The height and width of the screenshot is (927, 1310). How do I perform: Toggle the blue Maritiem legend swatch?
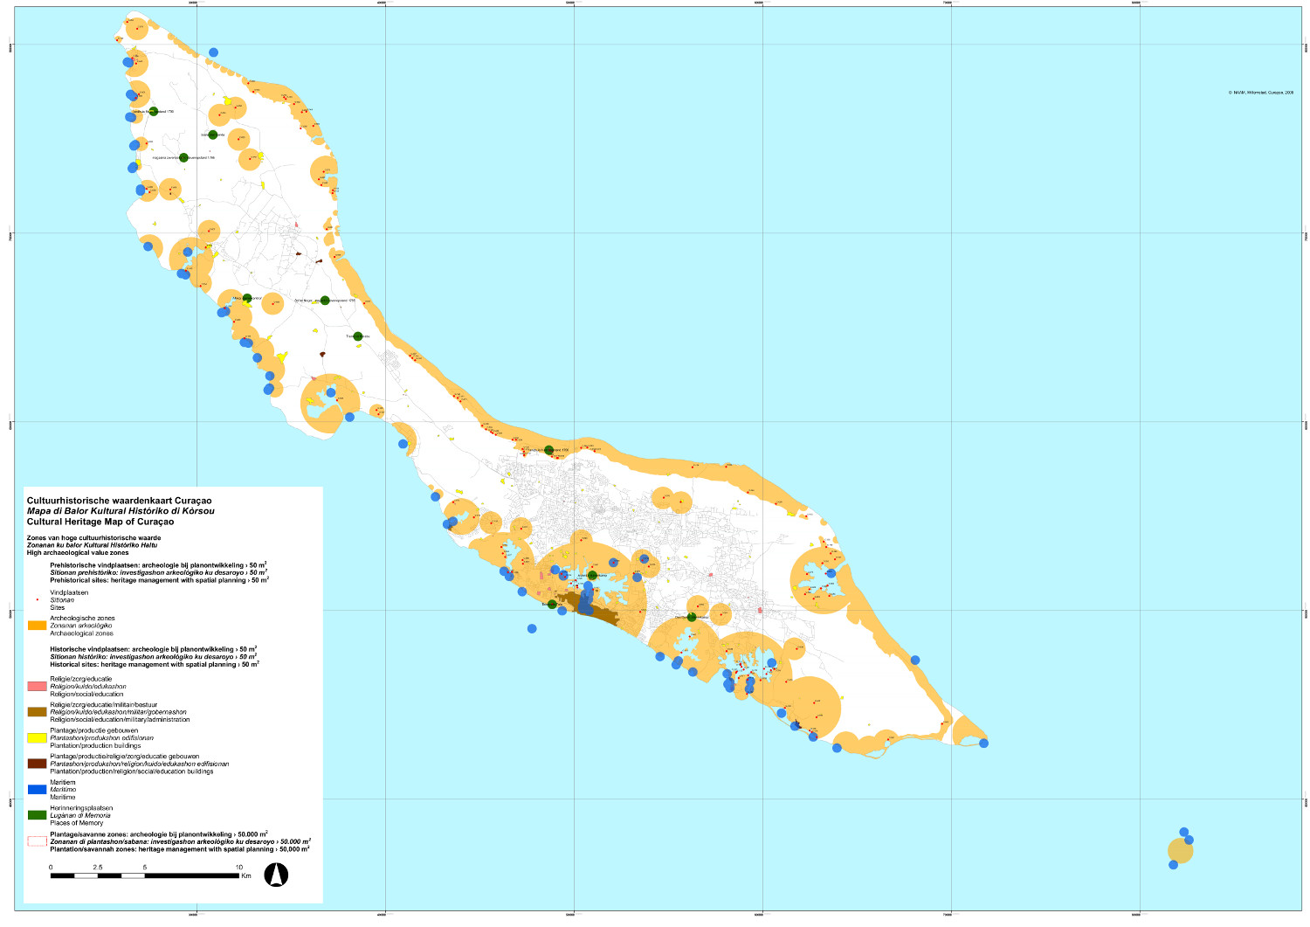click(35, 788)
